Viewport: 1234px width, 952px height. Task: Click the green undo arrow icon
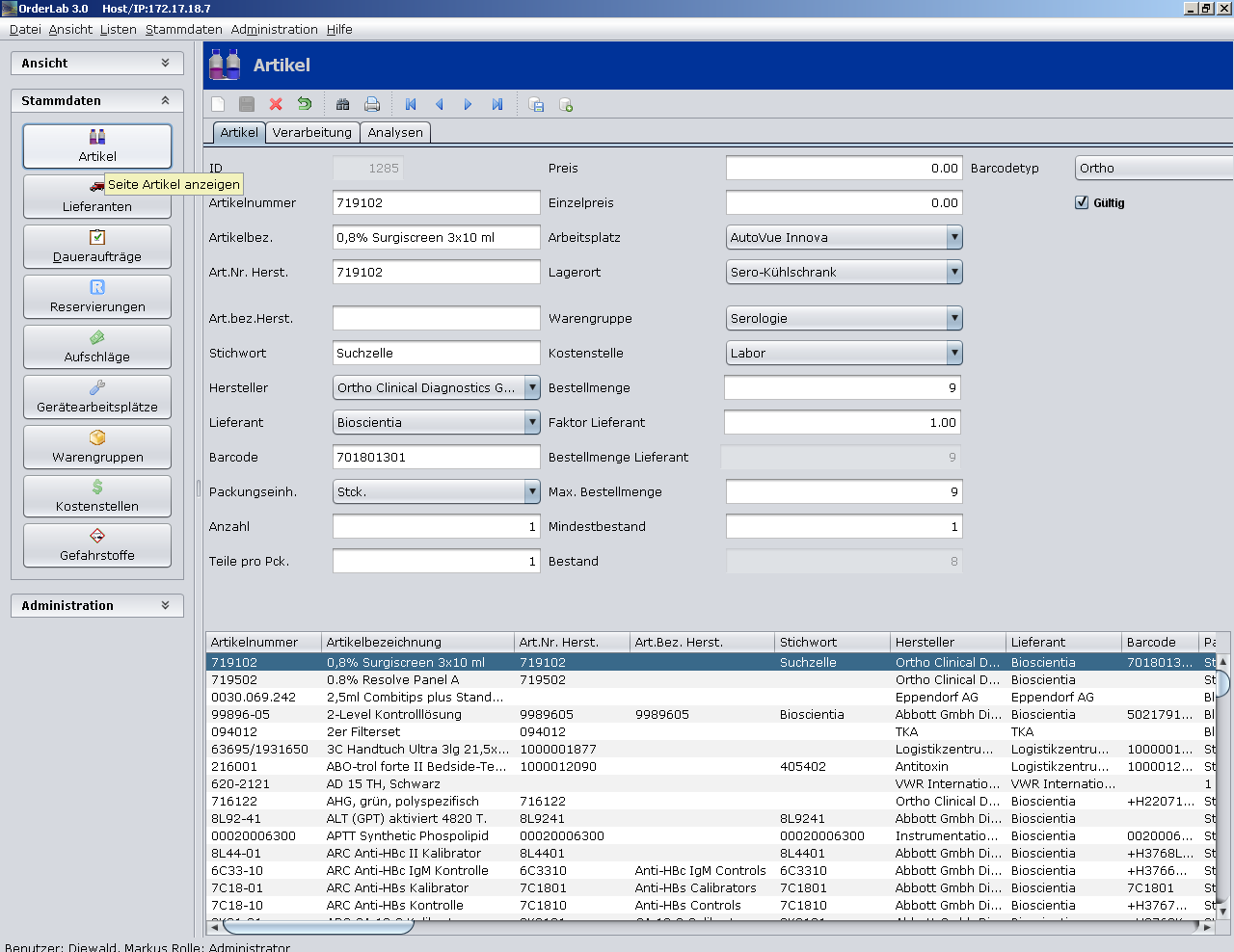[x=305, y=104]
